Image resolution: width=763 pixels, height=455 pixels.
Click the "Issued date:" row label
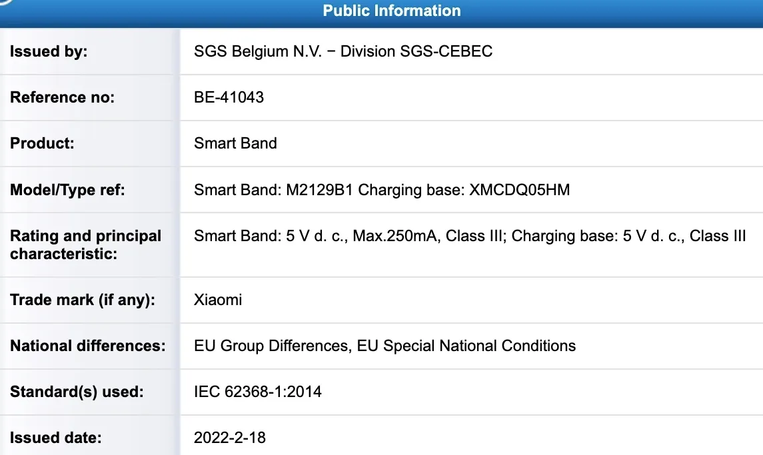(x=56, y=438)
